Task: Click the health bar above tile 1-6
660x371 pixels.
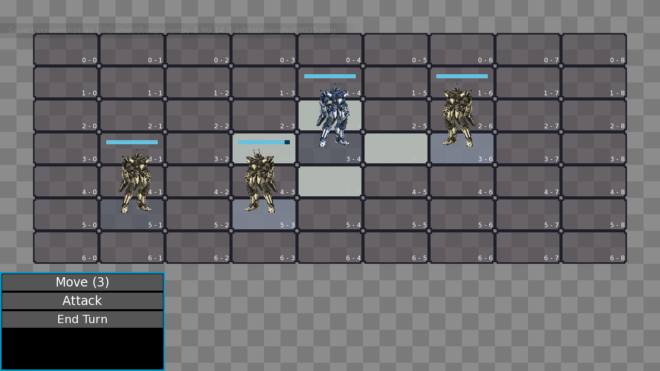Action: 462,76
